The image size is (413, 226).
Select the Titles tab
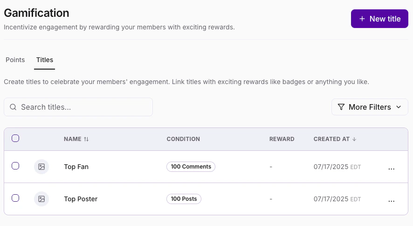pyautogui.click(x=45, y=60)
